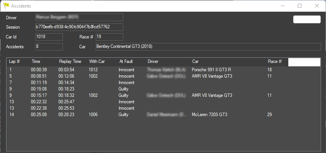Close the Accidents window
This screenshot has width=326, height=153.
[x=317, y=6]
